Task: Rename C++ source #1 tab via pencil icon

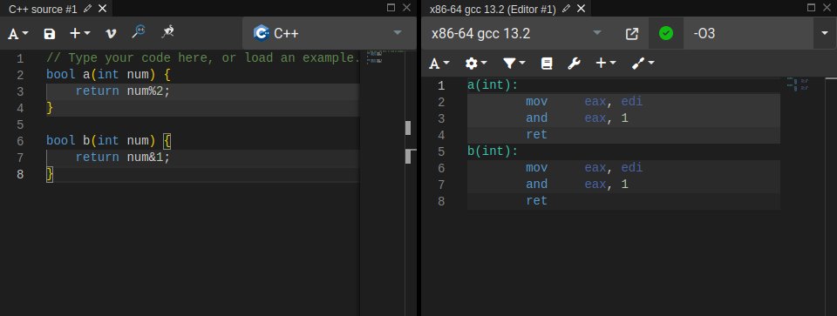Action: click(88, 9)
